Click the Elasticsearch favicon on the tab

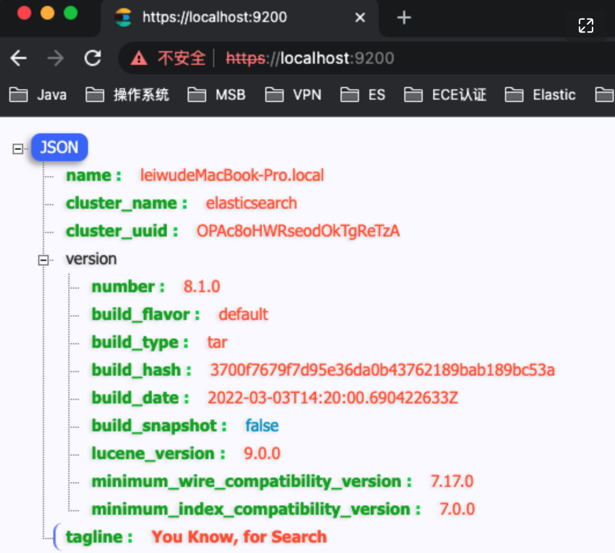123,17
